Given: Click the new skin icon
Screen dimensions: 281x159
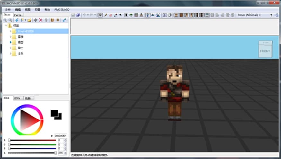Looking at the screenshot, I should pyautogui.click(x=22, y=20).
